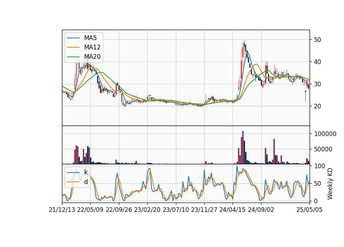Click the green MA20 legend line sample
The image size is (344, 247).
click(73, 57)
